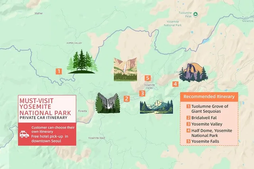Select the Yosemite Valley river landscape illustration
Image resolution: width=254 pixels, height=169 pixels.
[156, 107]
